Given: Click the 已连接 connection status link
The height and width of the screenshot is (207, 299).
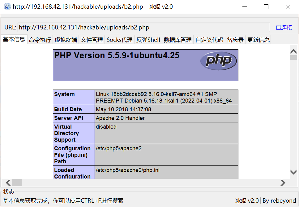Looking at the screenshot, I should click(x=284, y=27).
